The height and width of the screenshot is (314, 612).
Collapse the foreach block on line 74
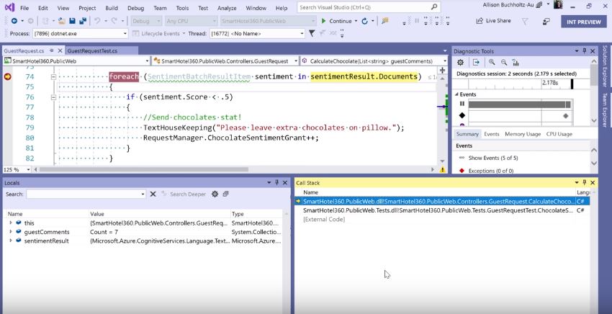point(53,77)
